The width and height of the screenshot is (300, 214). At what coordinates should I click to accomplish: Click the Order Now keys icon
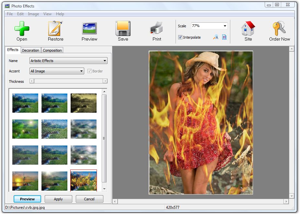[279, 28]
